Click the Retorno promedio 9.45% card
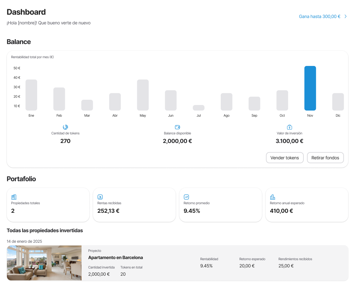This screenshot has width=355, height=284. coord(220,205)
